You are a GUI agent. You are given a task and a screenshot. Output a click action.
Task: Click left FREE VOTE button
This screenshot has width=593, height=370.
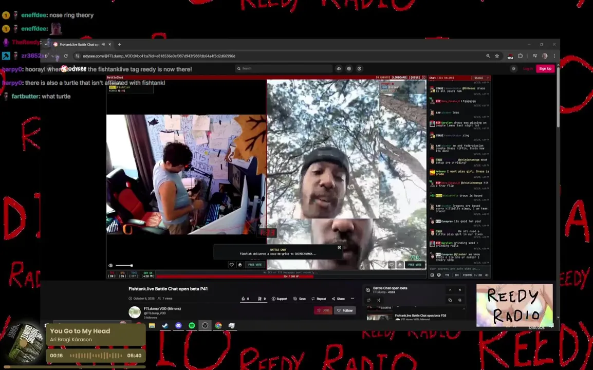(x=255, y=265)
